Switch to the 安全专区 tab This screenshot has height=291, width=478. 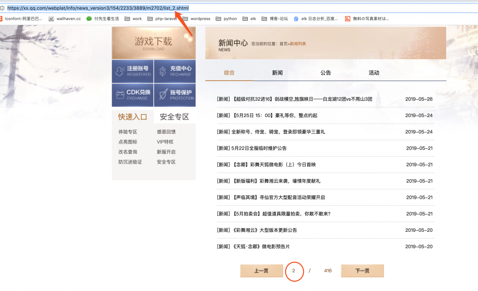tap(175, 117)
